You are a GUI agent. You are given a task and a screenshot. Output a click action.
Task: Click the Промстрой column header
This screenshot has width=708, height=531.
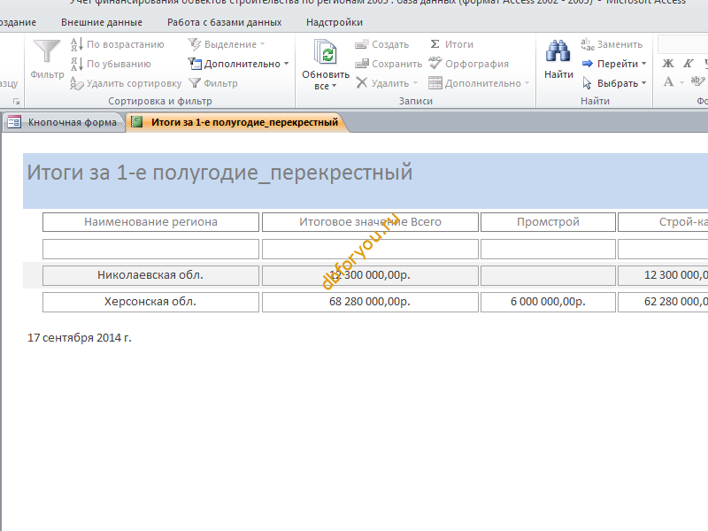pyautogui.click(x=548, y=222)
